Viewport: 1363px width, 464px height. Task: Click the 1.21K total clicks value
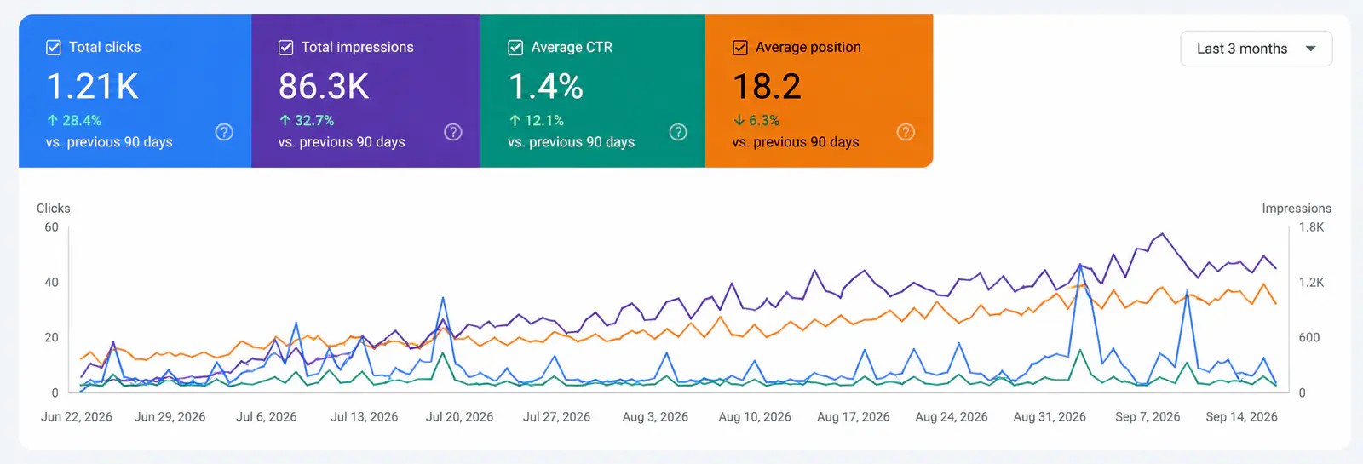tap(92, 86)
